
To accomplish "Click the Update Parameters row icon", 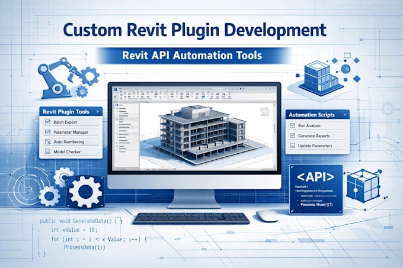I will tap(293, 146).
